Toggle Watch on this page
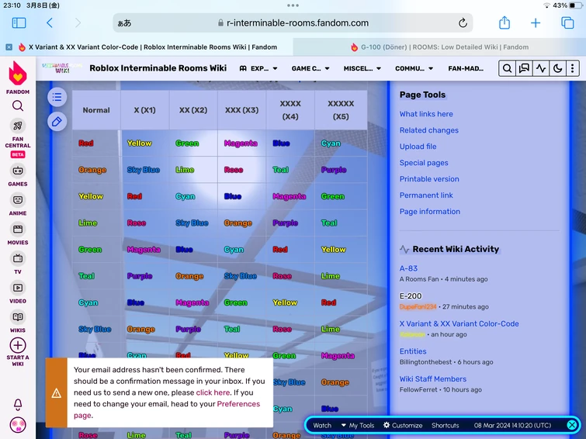The height and width of the screenshot is (439, 586). [322, 425]
